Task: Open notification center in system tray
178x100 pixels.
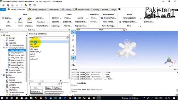Action: [x=174, y=98]
